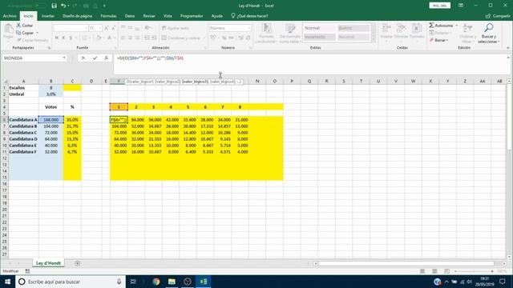Cancel the formula edit with the X icon
The width and height of the screenshot is (513, 288).
[83, 58]
